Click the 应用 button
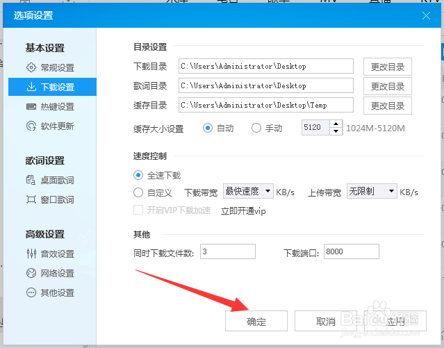 tap(395, 321)
